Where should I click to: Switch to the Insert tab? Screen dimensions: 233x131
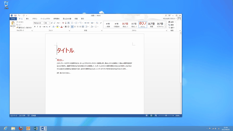[28, 19]
